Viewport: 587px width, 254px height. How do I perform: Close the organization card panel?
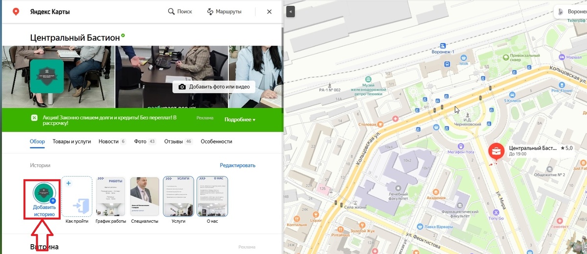pos(269,12)
